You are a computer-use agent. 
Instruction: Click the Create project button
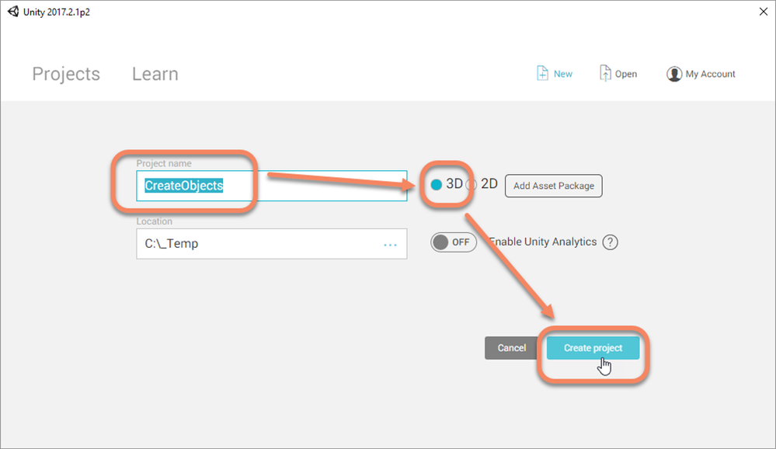[x=593, y=347]
